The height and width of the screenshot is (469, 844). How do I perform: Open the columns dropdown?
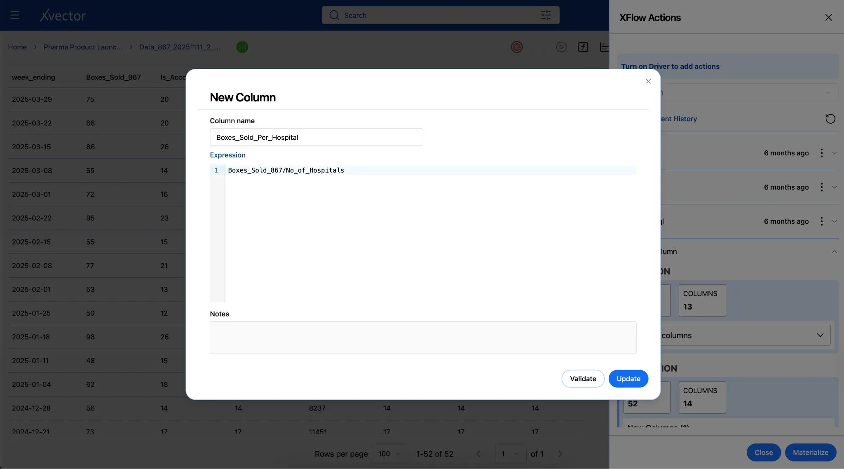pos(745,335)
